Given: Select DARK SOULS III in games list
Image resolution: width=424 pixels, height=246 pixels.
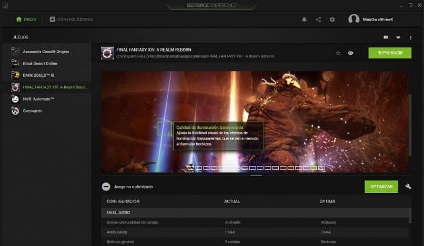Looking at the screenshot, I should [46, 75].
